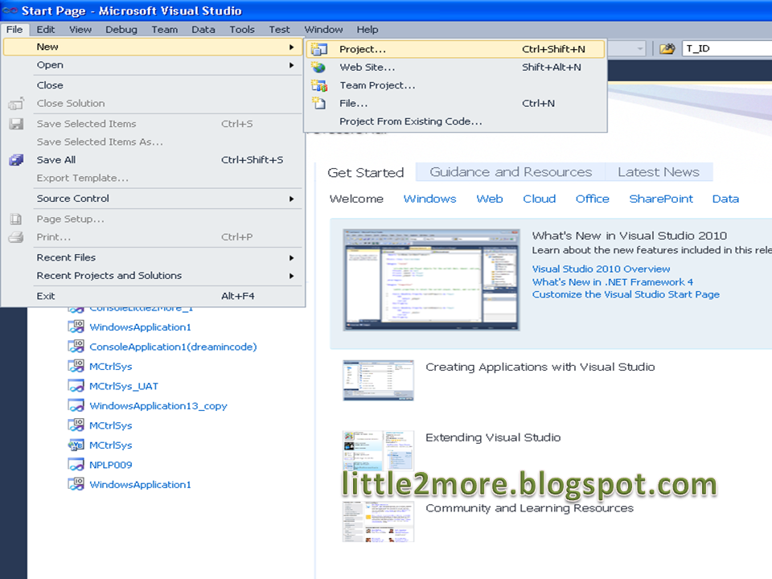Expand the Source Control submenu arrow

pyautogui.click(x=291, y=199)
